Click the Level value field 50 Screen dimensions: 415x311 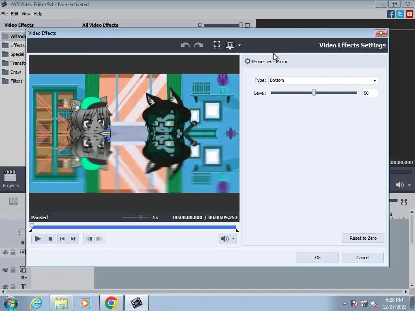tap(370, 93)
